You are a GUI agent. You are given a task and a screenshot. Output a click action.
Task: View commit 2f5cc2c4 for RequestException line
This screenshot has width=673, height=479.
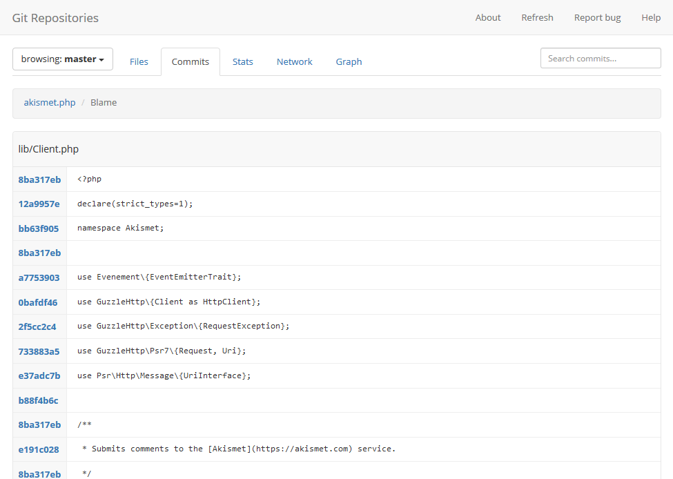pos(37,326)
